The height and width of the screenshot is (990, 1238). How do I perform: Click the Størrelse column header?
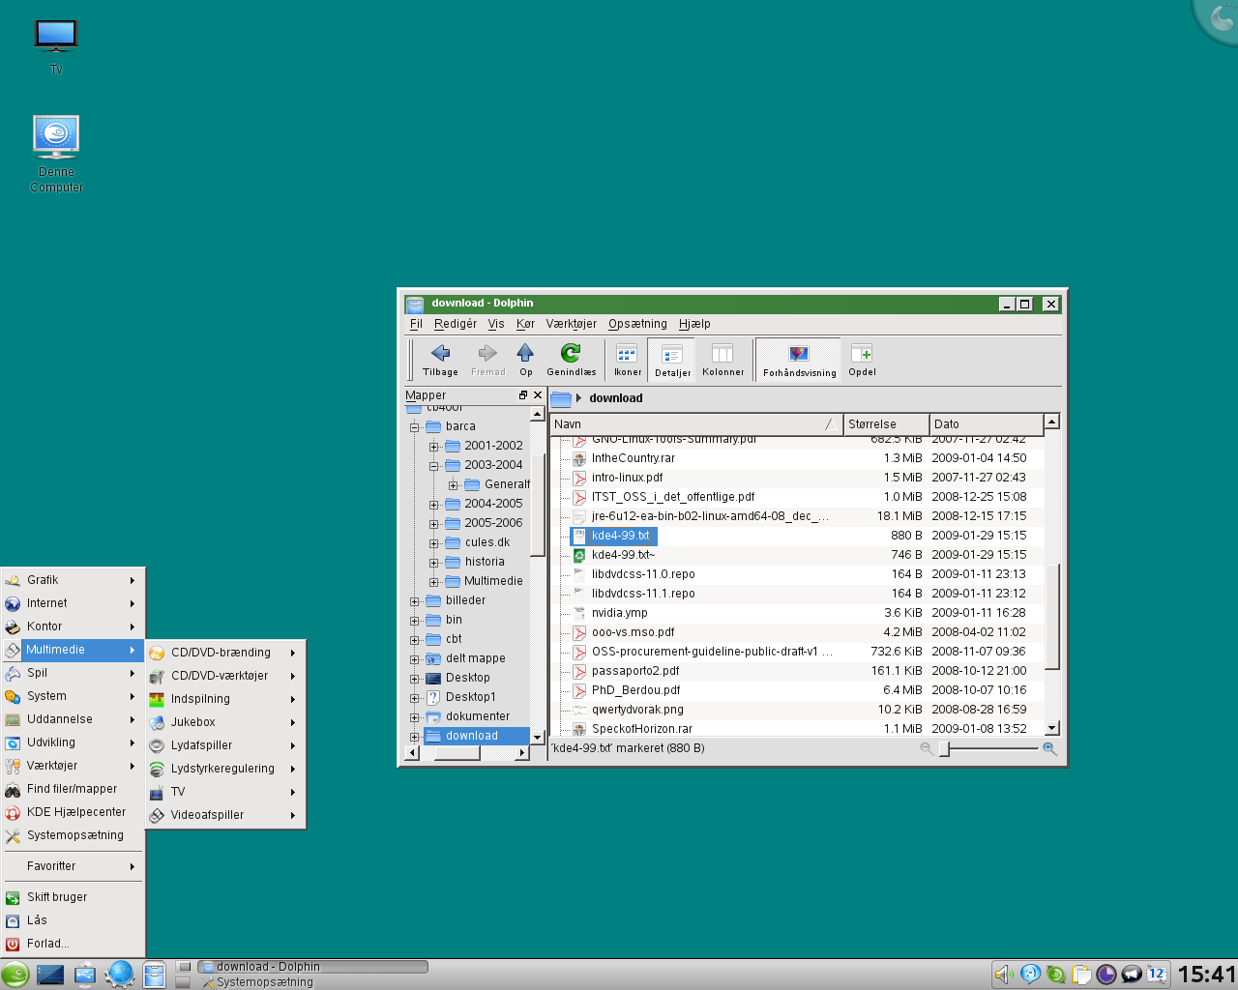point(885,424)
